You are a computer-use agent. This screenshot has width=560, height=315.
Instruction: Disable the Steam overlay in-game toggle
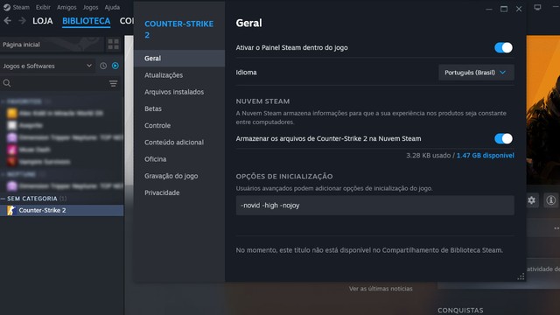coord(503,47)
